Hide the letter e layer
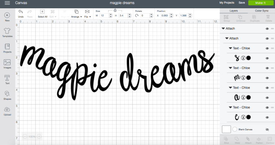This screenshot has width=275, height=145. click(x=267, y=117)
